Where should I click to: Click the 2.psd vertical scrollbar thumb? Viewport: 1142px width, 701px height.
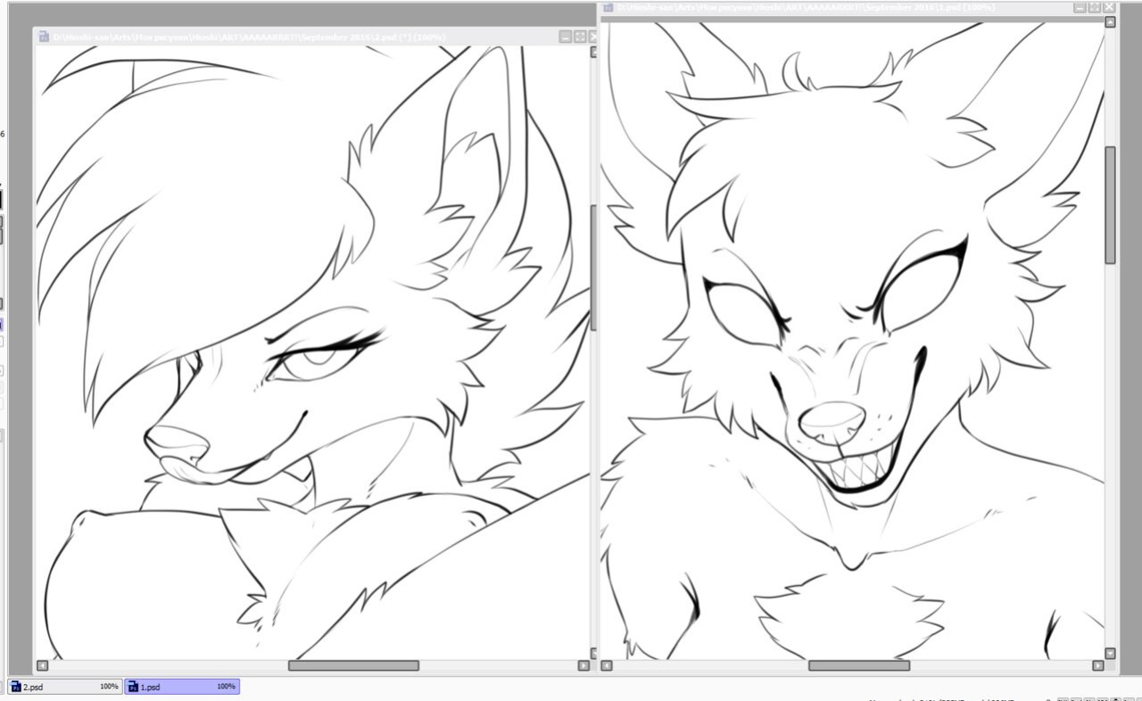click(x=593, y=268)
